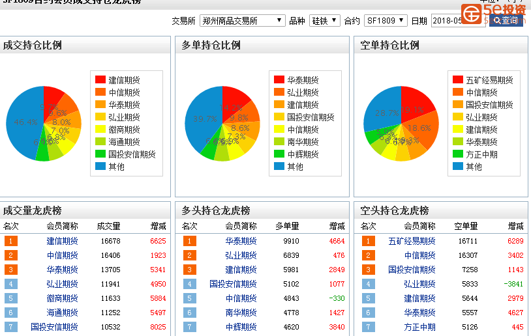Open 建信期货 link in 多头持仓龙虎榜
This screenshot has width=531, height=336.
coord(241,270)
